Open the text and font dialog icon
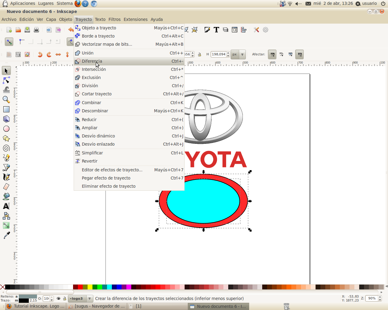Screen dimensions: 388x310 click(216, 30)
